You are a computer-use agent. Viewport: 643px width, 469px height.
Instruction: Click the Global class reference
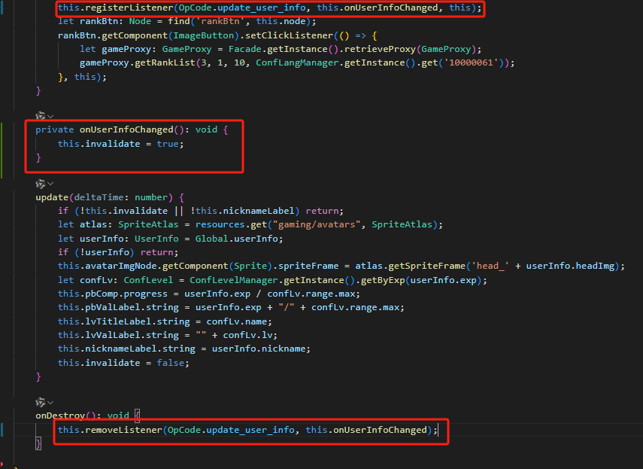coord(211,239)
